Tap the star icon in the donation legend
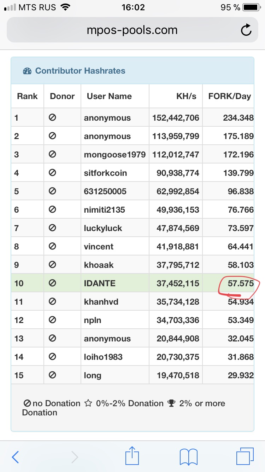 [88, 403]
